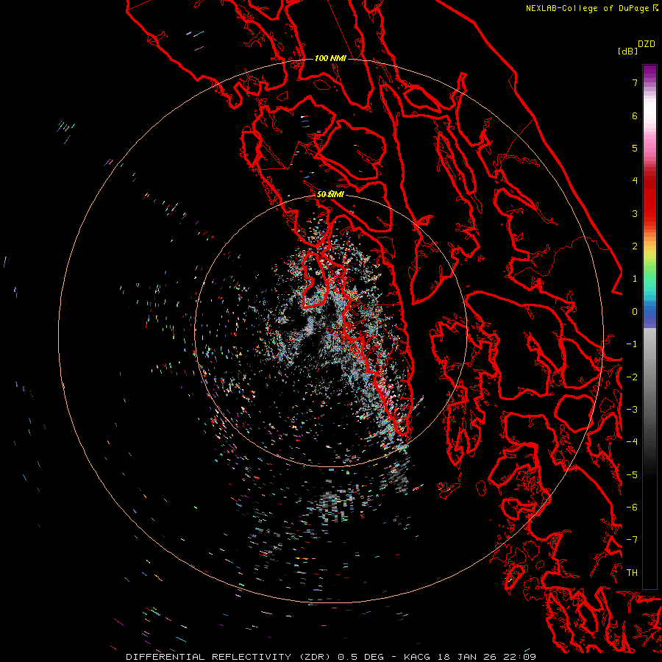
Task: Select the -1 value on color scale
Action: pos(632,344)
